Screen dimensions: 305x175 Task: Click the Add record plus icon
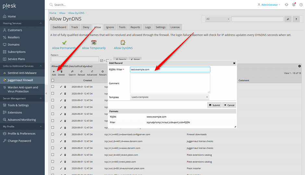pyautogui.click(x=54, y=71)
